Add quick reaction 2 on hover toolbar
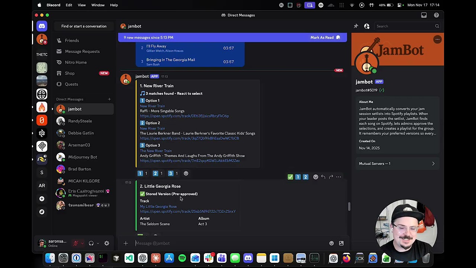This screenshot has height=268, width=476. click(305, 177)
